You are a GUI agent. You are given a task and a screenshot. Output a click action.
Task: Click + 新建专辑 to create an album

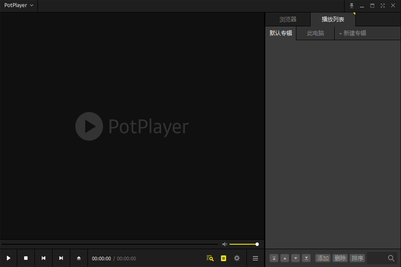click(352, 34)
